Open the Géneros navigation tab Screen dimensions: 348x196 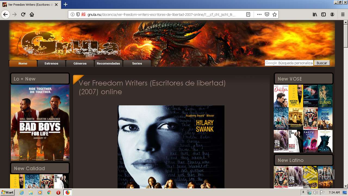80,63
